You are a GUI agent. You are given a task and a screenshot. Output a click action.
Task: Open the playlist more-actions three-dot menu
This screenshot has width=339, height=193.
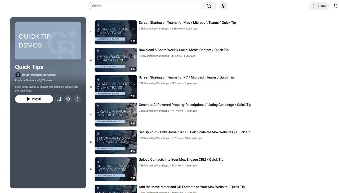click(77, 99)
